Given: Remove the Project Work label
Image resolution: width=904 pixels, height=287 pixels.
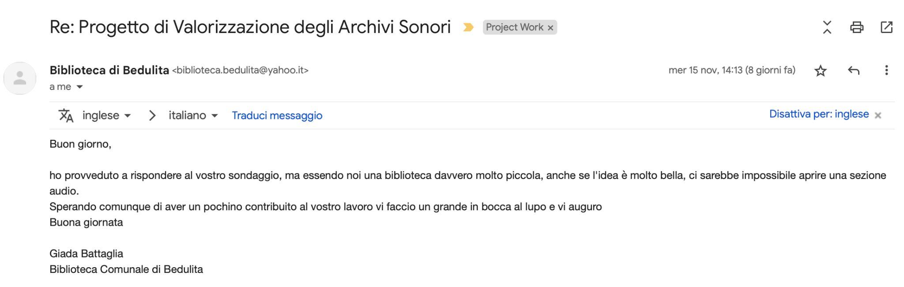Looking at the screenshot, I should coord(550,28).
